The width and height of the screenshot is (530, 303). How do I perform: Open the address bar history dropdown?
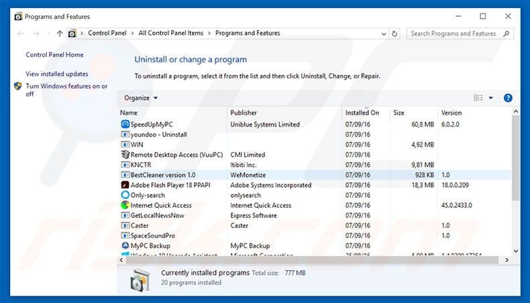click(384, 34)
